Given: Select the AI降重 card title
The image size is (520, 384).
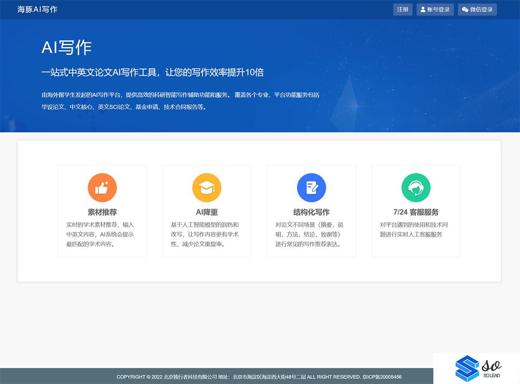Looking at the screenshot, I should [207, 212].
